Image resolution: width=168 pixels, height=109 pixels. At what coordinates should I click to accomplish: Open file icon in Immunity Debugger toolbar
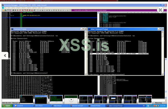pyautogui.click(x=3, y=10)
